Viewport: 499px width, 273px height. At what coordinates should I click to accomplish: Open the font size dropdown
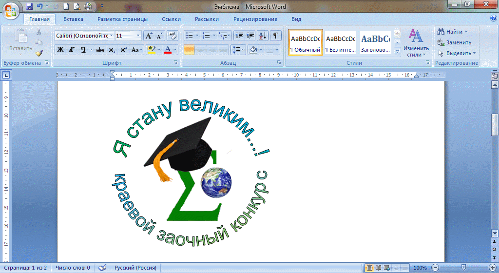click(x=138, y=36)
